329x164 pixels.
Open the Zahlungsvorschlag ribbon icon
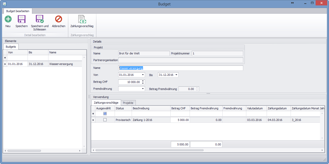pyautogui.click(x=82, y=19)
